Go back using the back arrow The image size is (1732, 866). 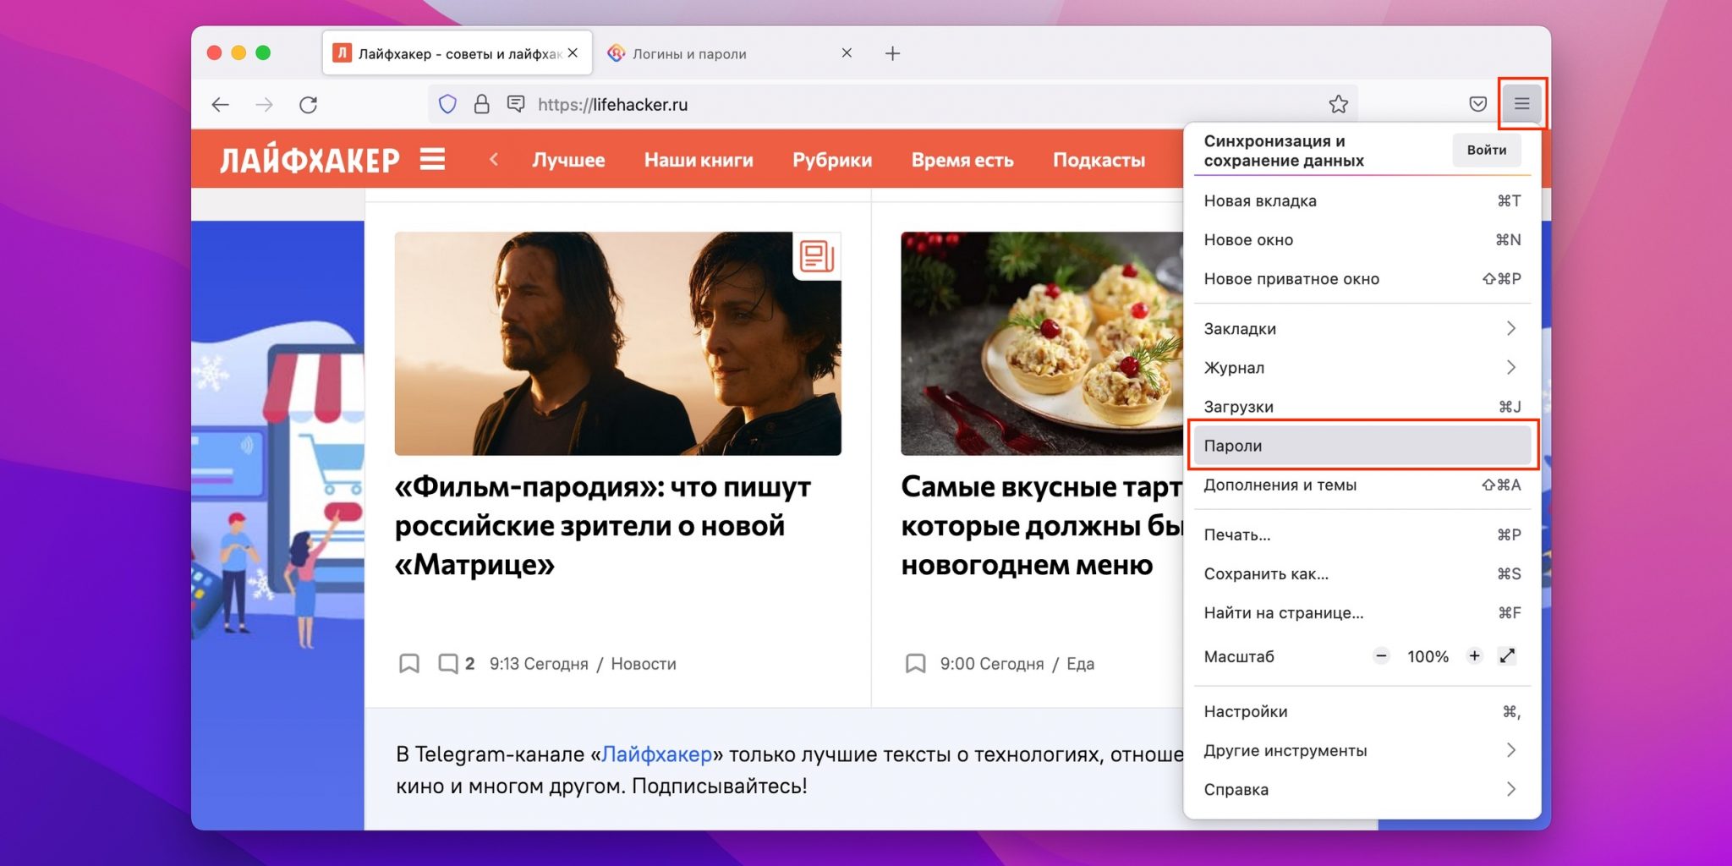click(x=221, y=104)
